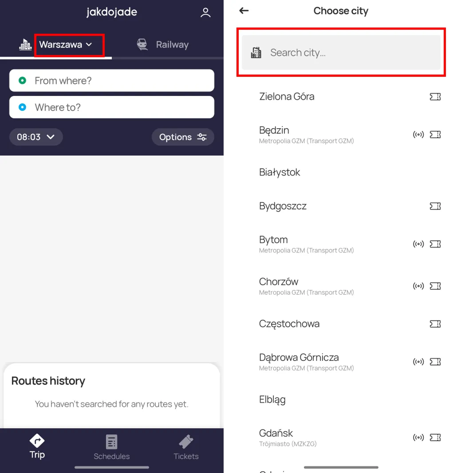The image size is (453, 473).
Task: Tap the live signal icon beside Chorzów
Action: [x=418, y=286]
